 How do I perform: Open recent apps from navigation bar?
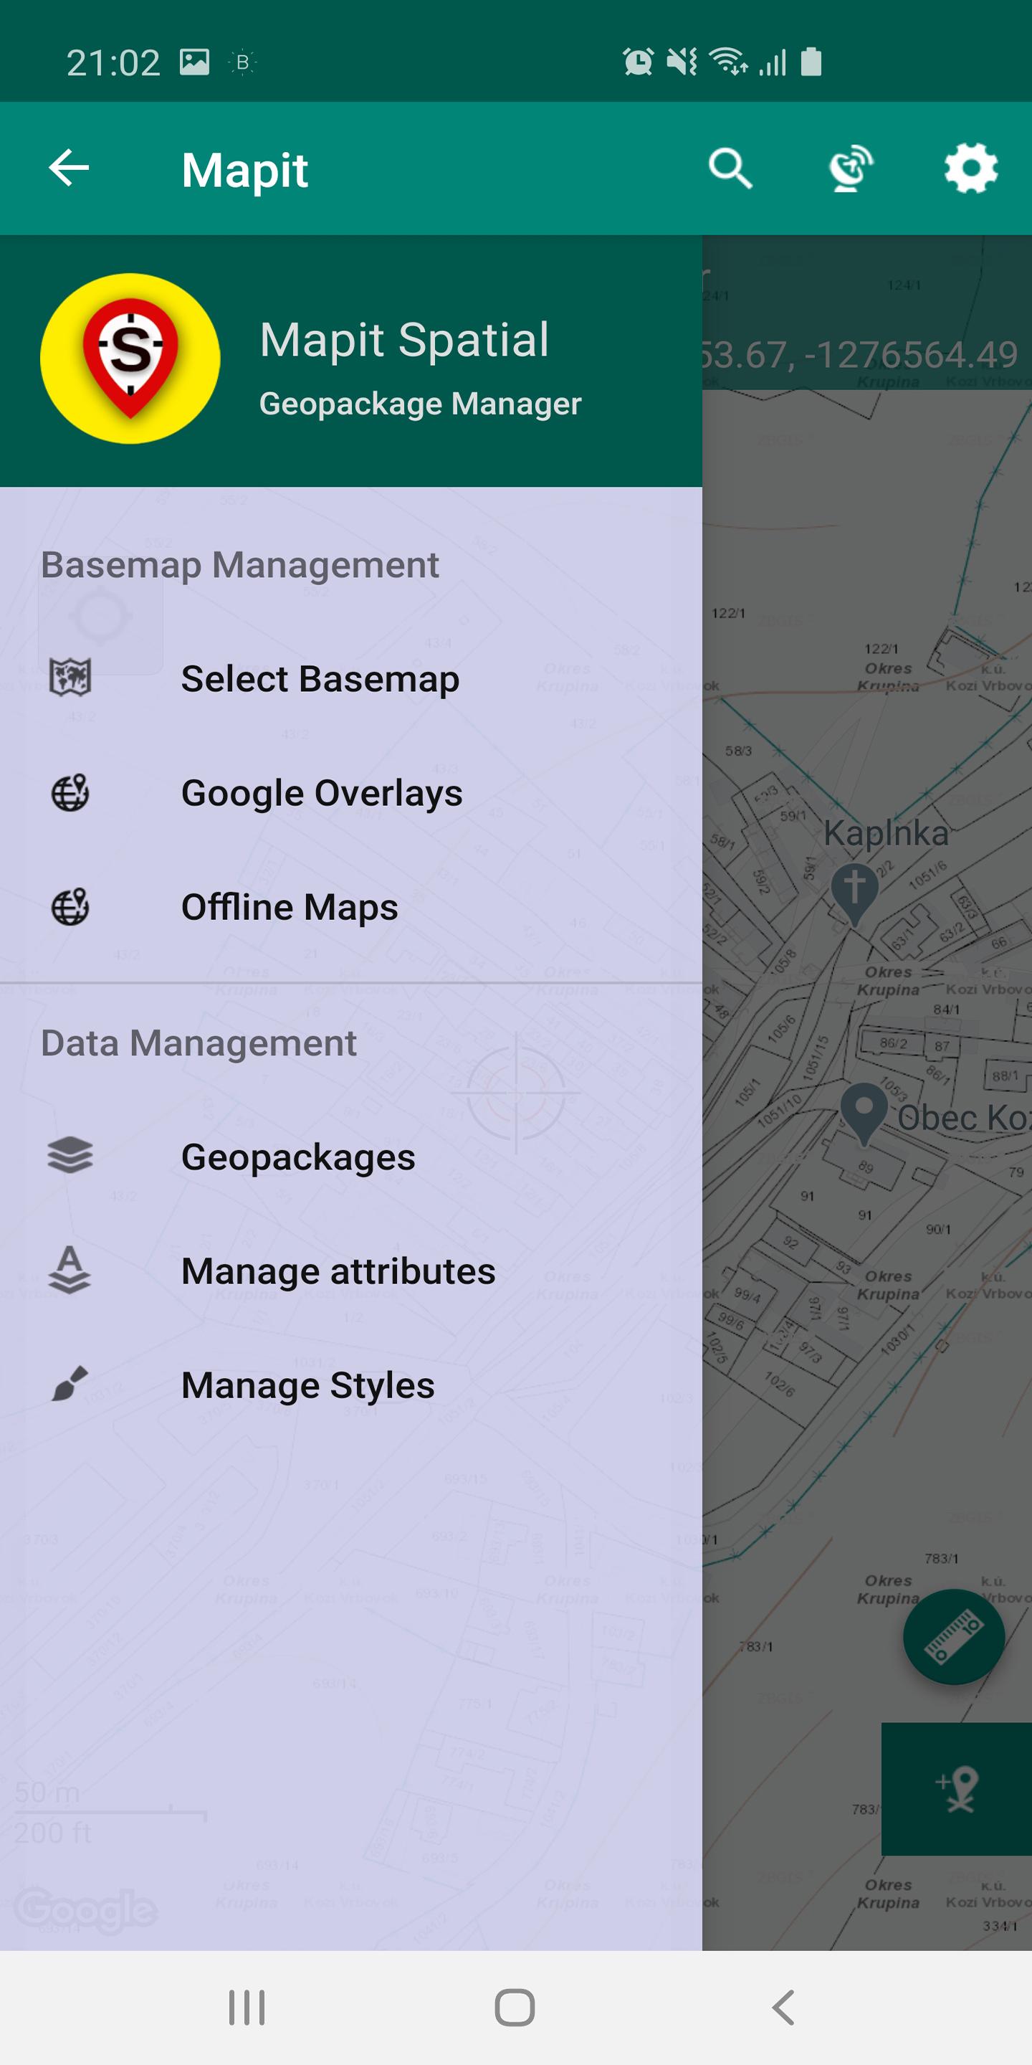(x=247, y=2008)
